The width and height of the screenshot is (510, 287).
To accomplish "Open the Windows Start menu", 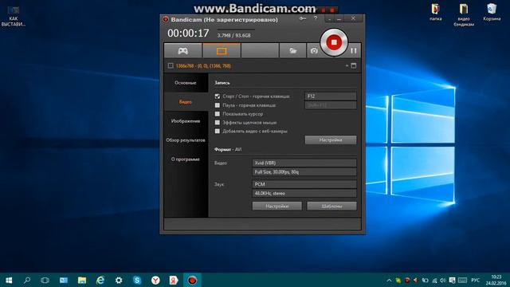I will [x=9, y=280].
